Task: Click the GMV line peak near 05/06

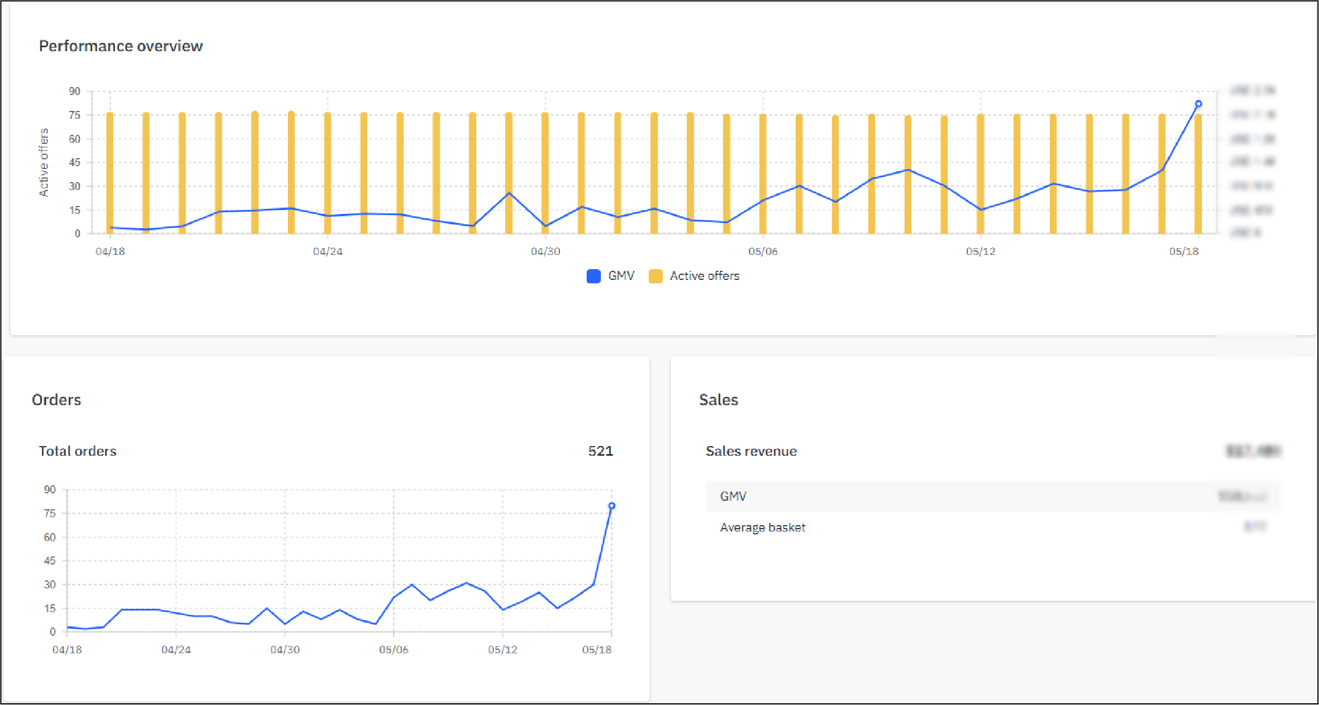Action: pos(799,186)
